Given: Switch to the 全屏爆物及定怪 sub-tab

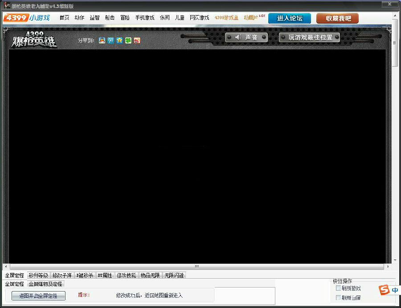Looking at the screenshot, I should point(45,284).
